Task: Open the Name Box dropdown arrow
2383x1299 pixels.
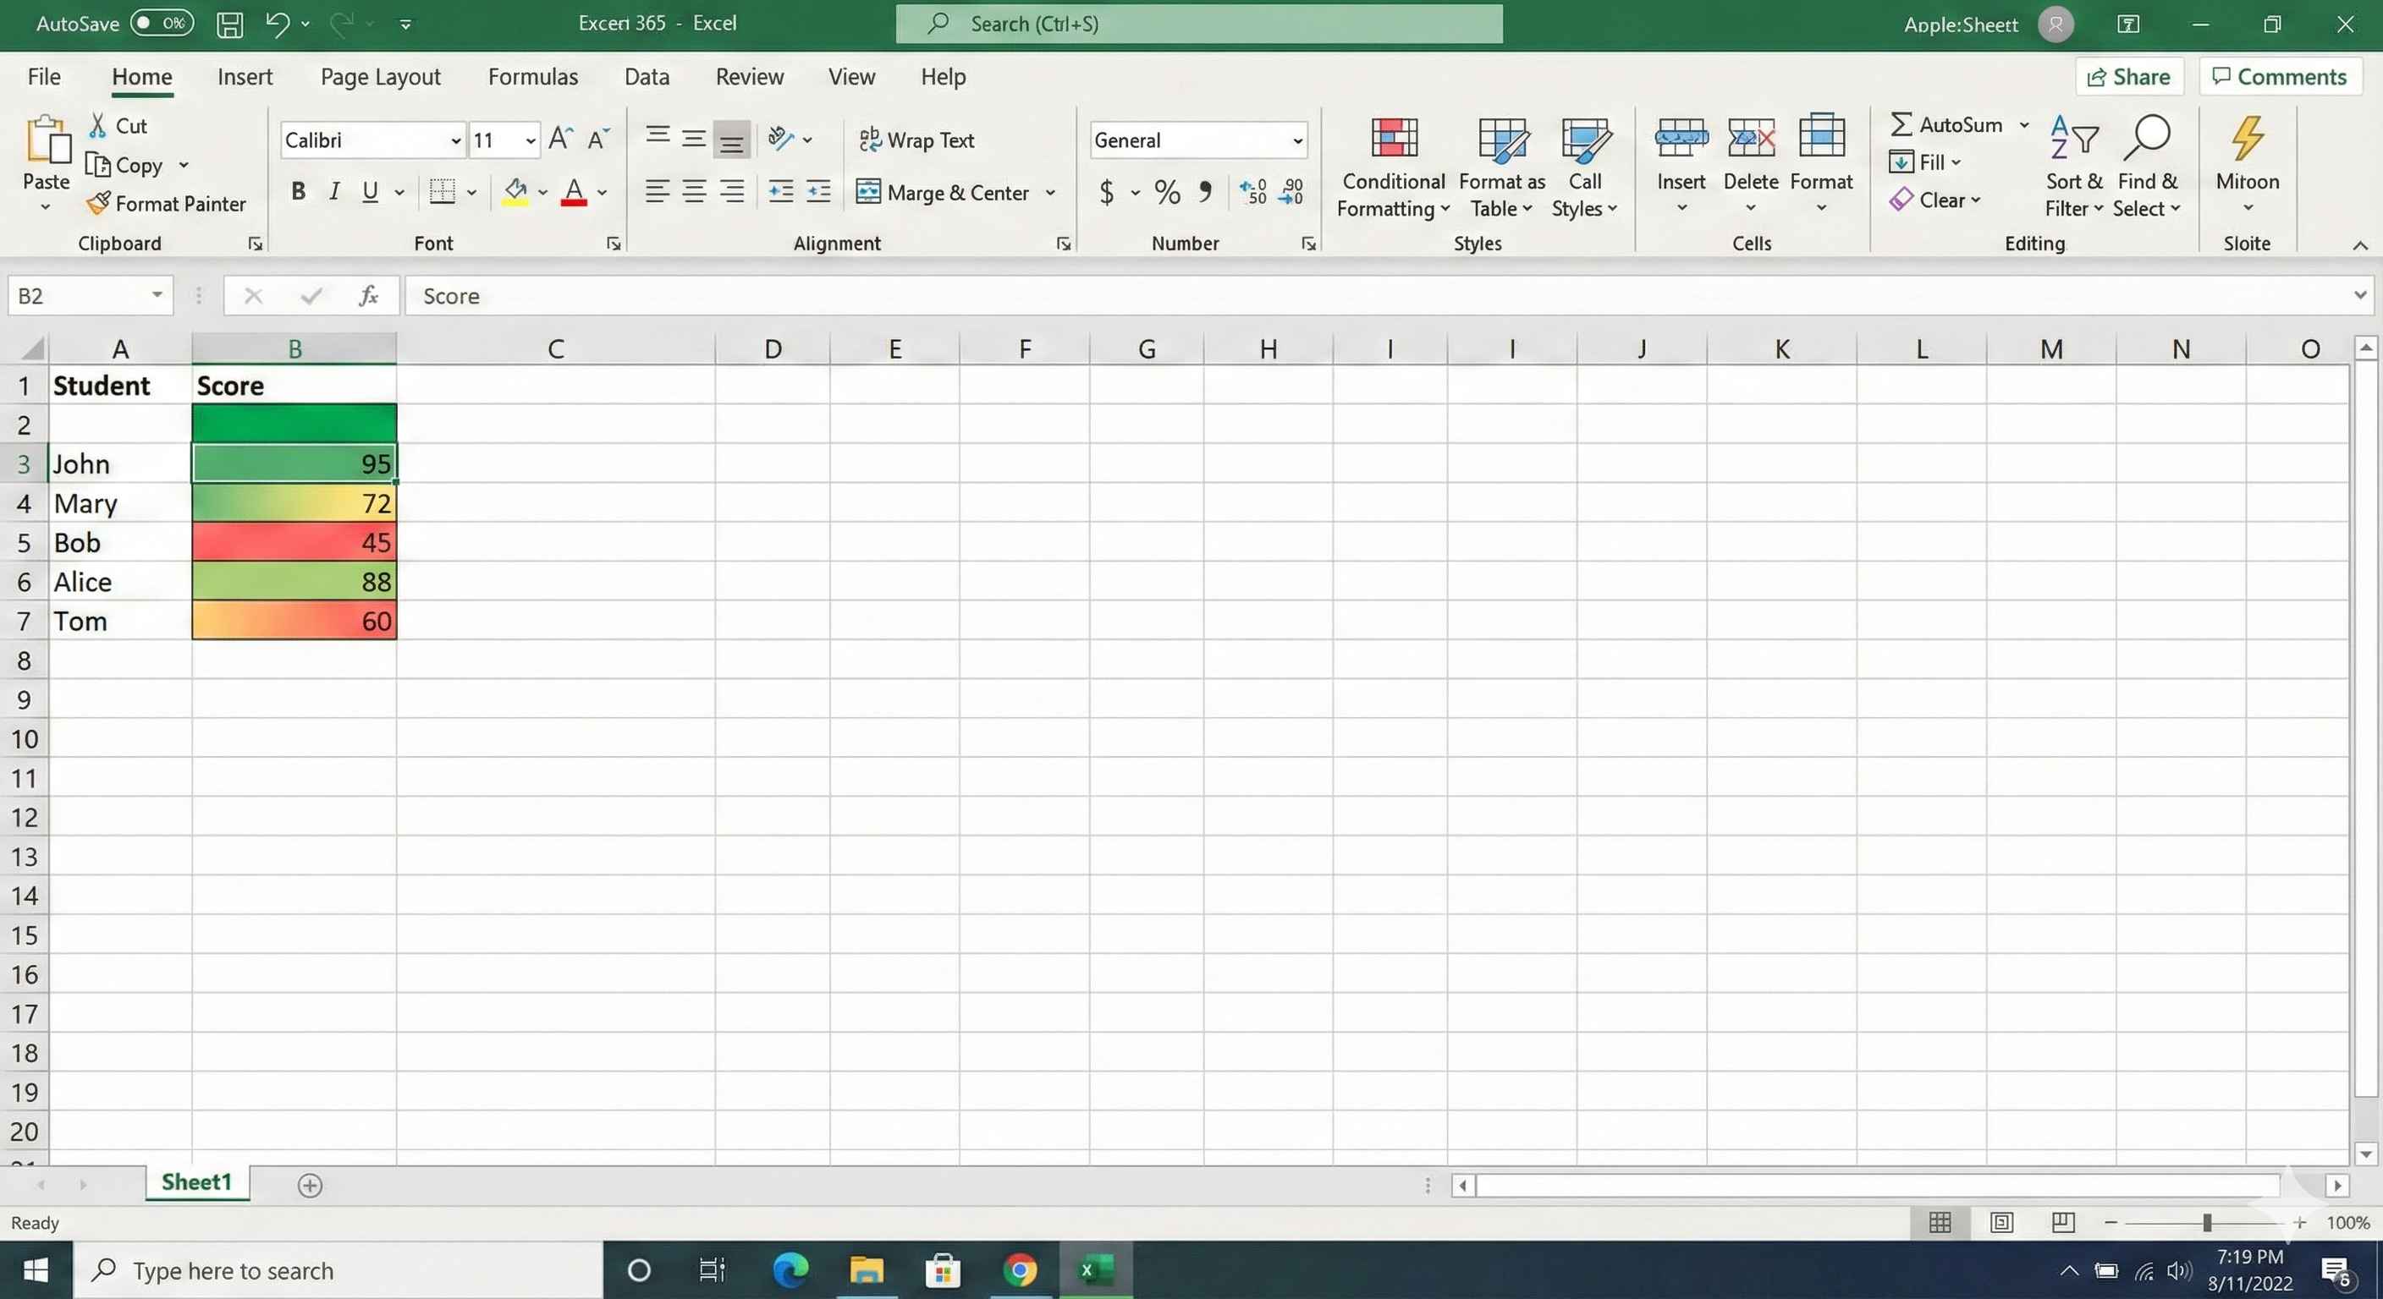Action: [157, 295]
